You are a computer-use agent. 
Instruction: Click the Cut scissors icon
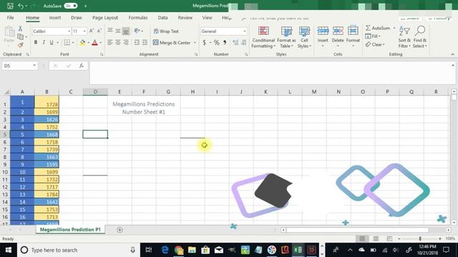coord(20,29)
